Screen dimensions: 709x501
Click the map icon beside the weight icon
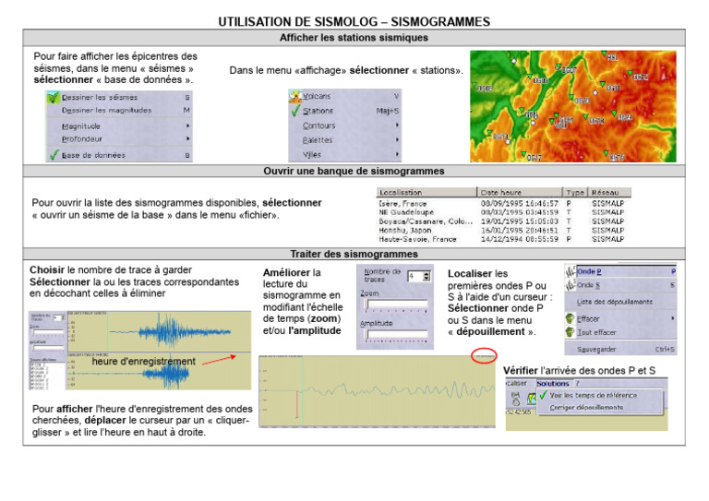point(531,399)
